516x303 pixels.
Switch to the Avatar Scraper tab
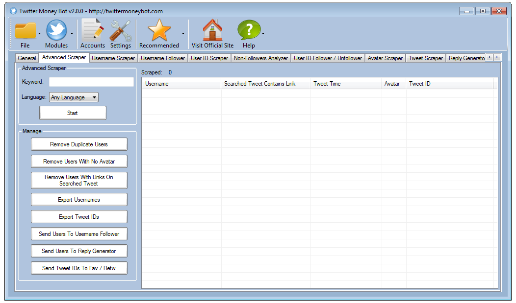click(385, 58)
